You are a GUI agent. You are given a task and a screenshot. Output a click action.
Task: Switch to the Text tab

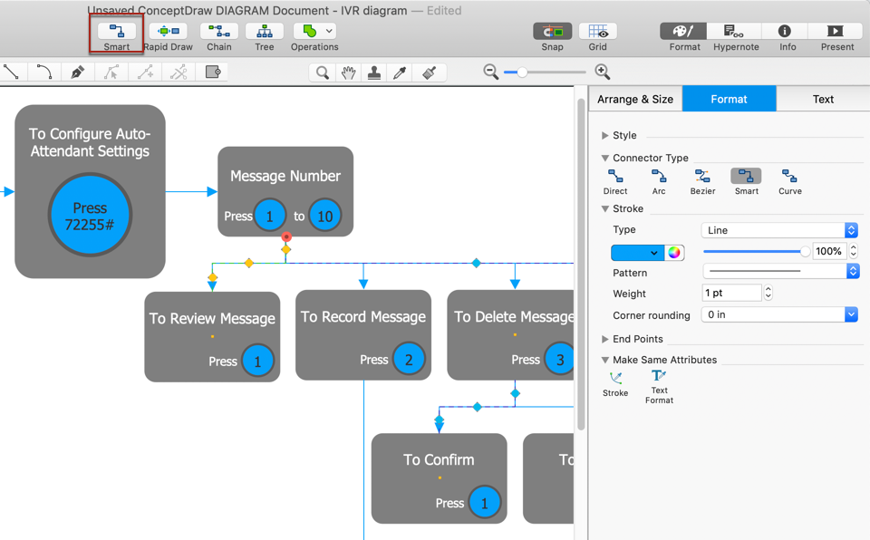[822, 99]
